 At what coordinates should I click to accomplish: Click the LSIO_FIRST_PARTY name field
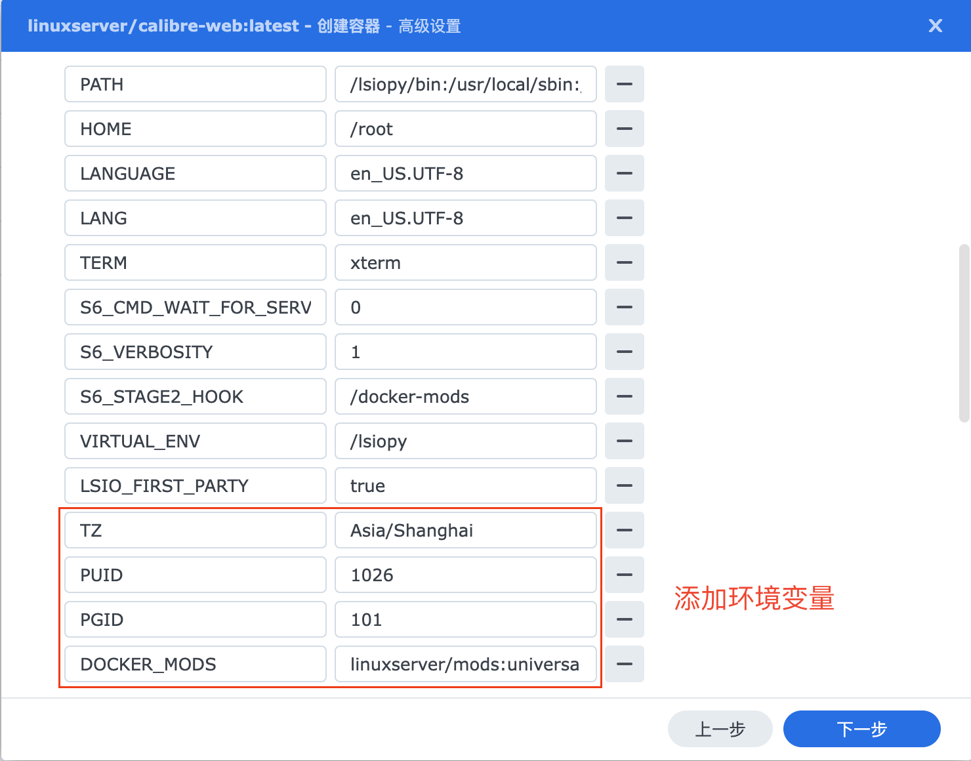tap(196, 485)
